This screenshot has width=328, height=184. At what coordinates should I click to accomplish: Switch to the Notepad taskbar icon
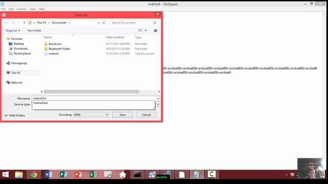pos(196,174)
